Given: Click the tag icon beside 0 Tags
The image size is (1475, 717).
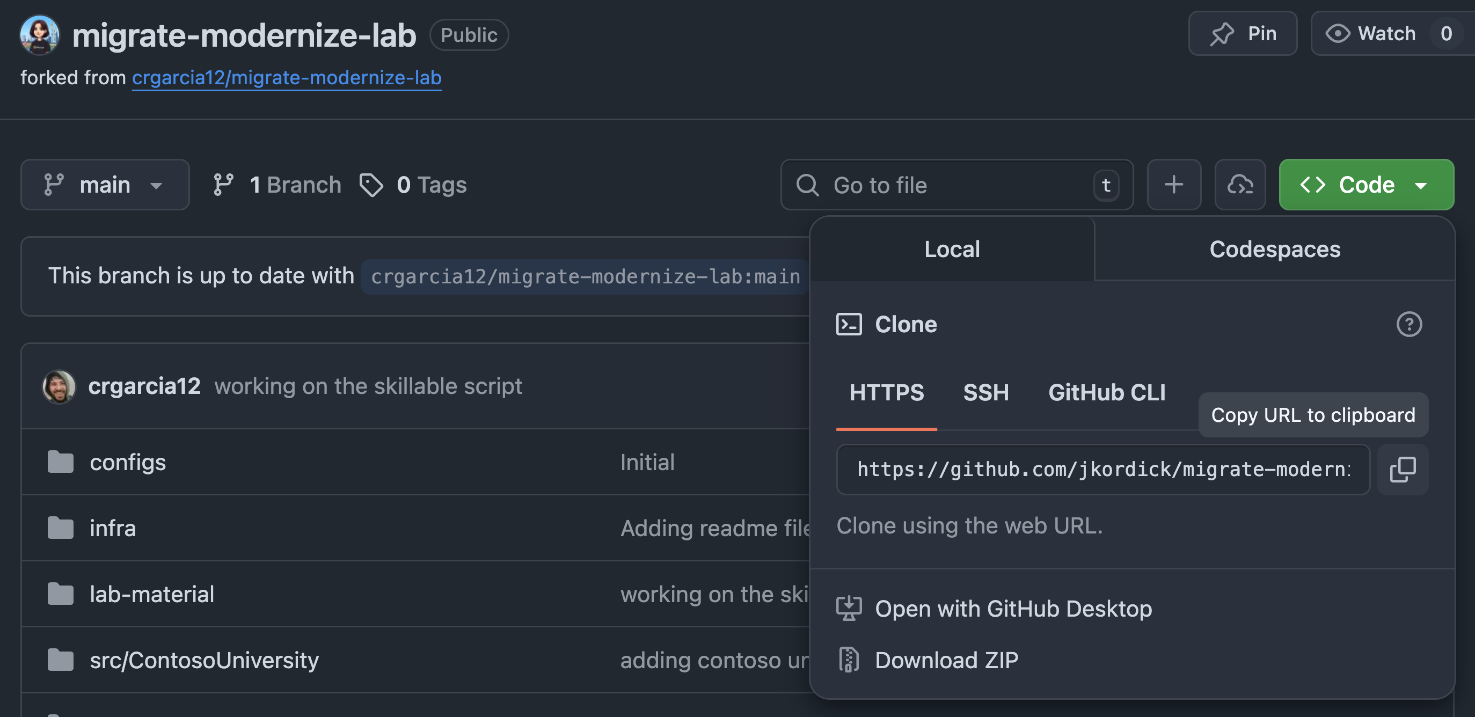Looking at the screenshot, I should pos(371,185).
